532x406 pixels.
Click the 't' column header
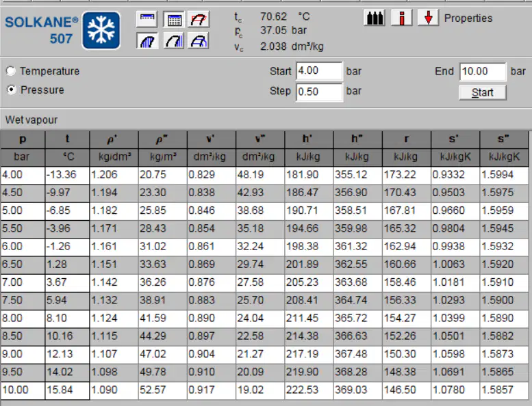67,139
